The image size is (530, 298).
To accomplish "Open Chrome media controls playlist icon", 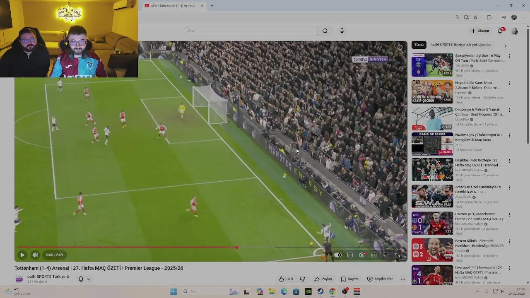I will coord(504,17).
